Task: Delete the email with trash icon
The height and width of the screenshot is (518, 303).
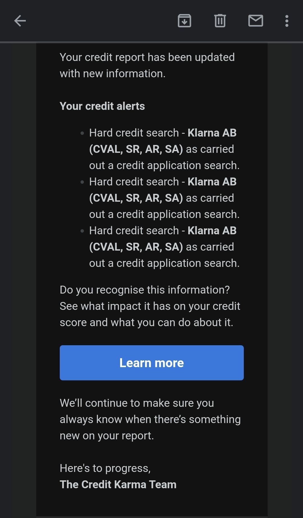Action: pyautogui.click(x=220, y=21)
